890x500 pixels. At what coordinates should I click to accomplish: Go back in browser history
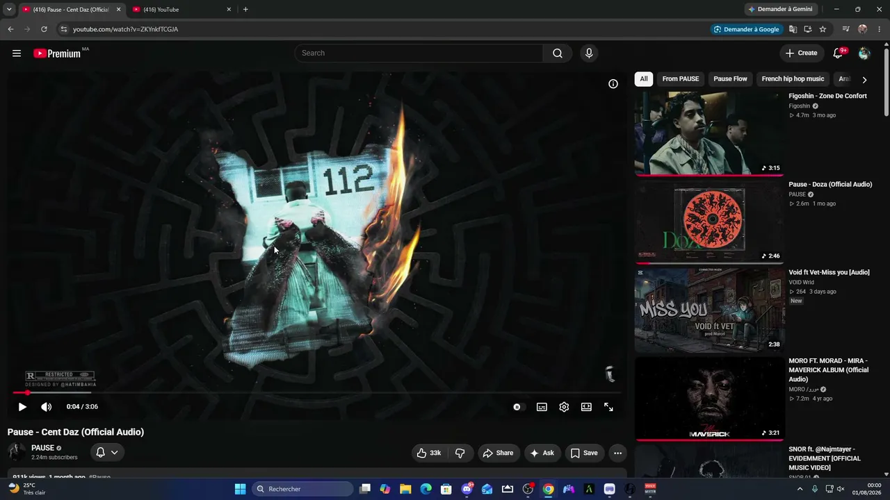tap(10, 29)
